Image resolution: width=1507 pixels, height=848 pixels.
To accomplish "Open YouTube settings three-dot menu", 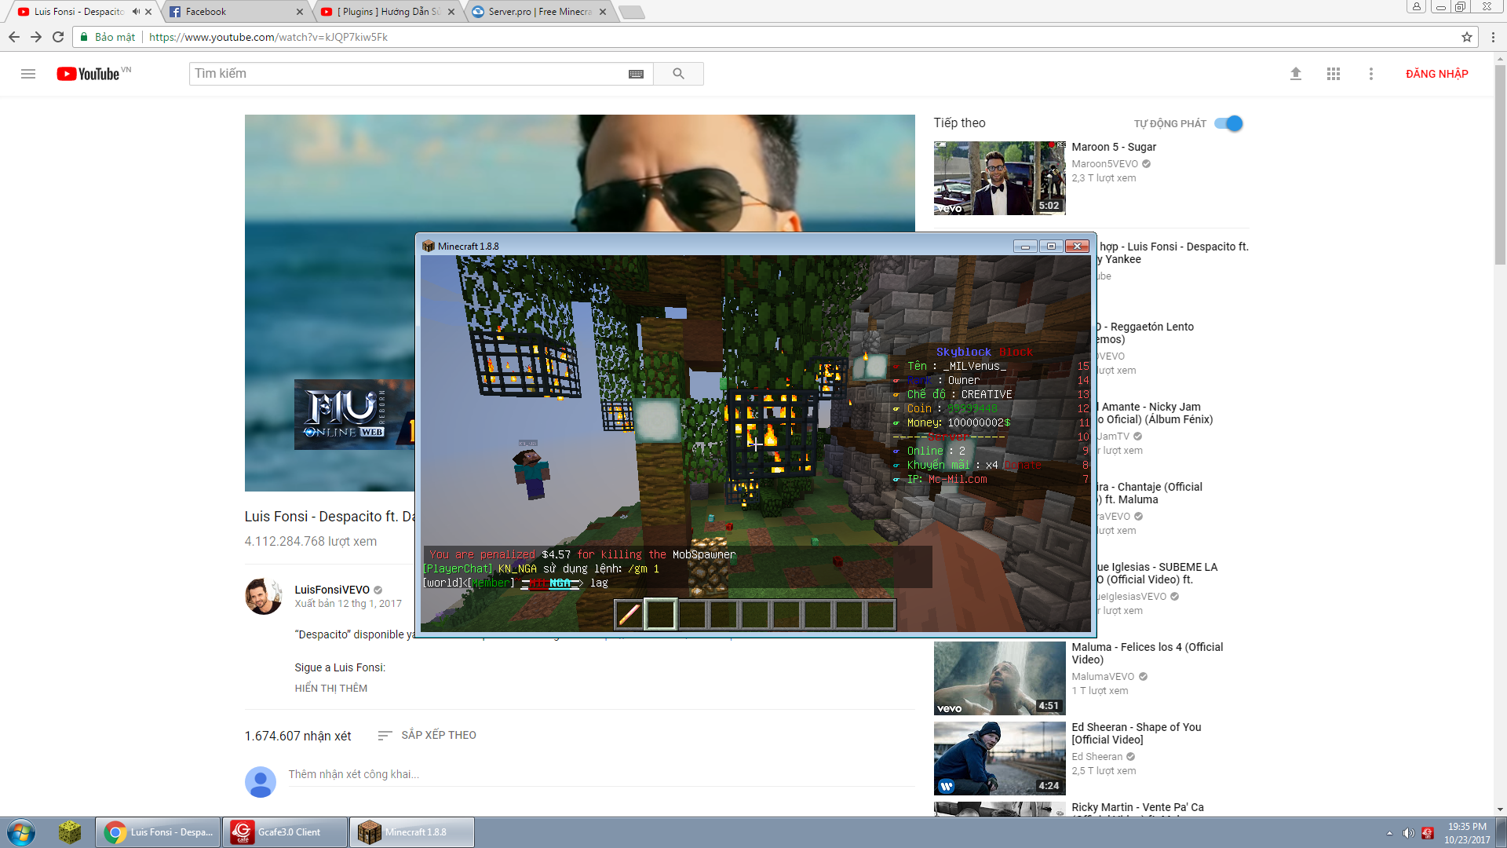I will coord(1371,74).
